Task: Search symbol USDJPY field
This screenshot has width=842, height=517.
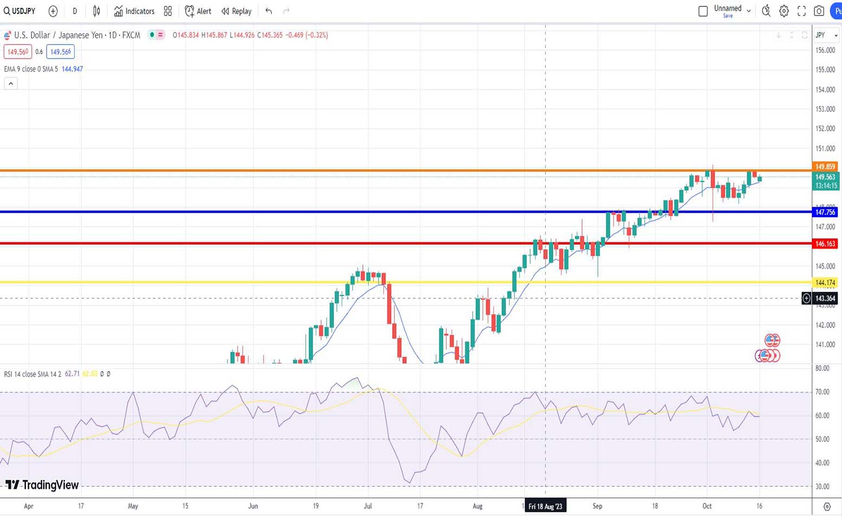Action: pos(19,11)
